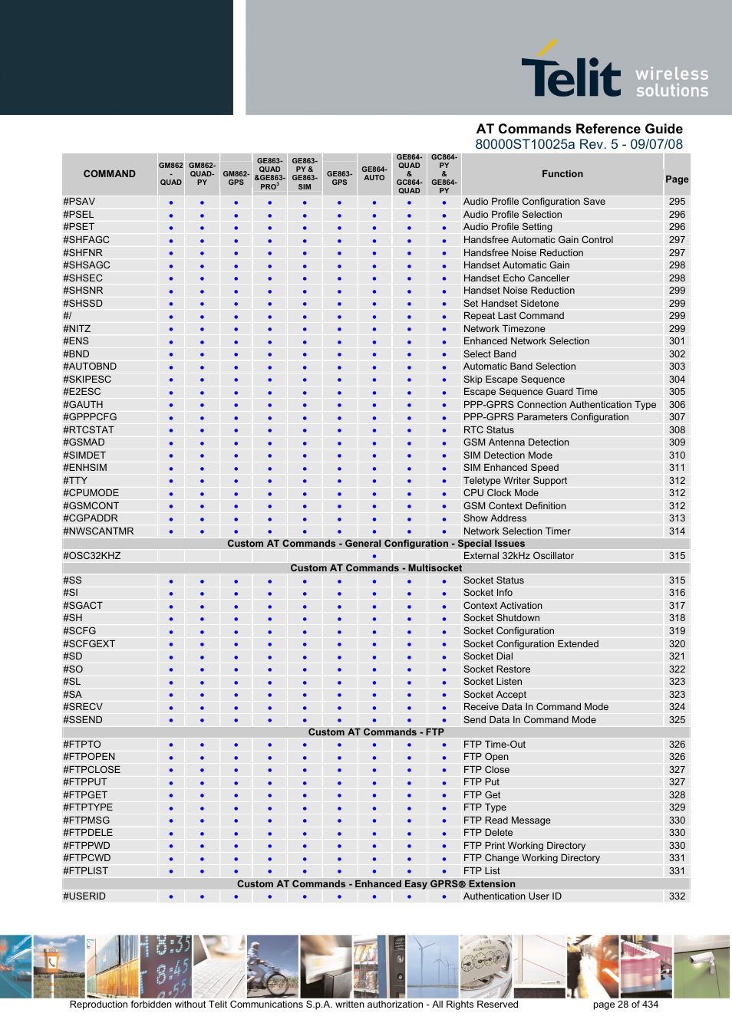Click 'Network Selection Timer' text
Image resolution: width=732 pixels, height=1036 pixels.
pyautogui.click(x=517, y=531)
